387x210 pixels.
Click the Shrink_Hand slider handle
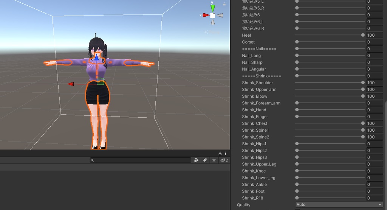297,110
